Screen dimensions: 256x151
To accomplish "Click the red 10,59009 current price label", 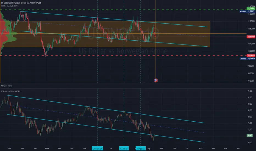I will click(x=251, y=37).
